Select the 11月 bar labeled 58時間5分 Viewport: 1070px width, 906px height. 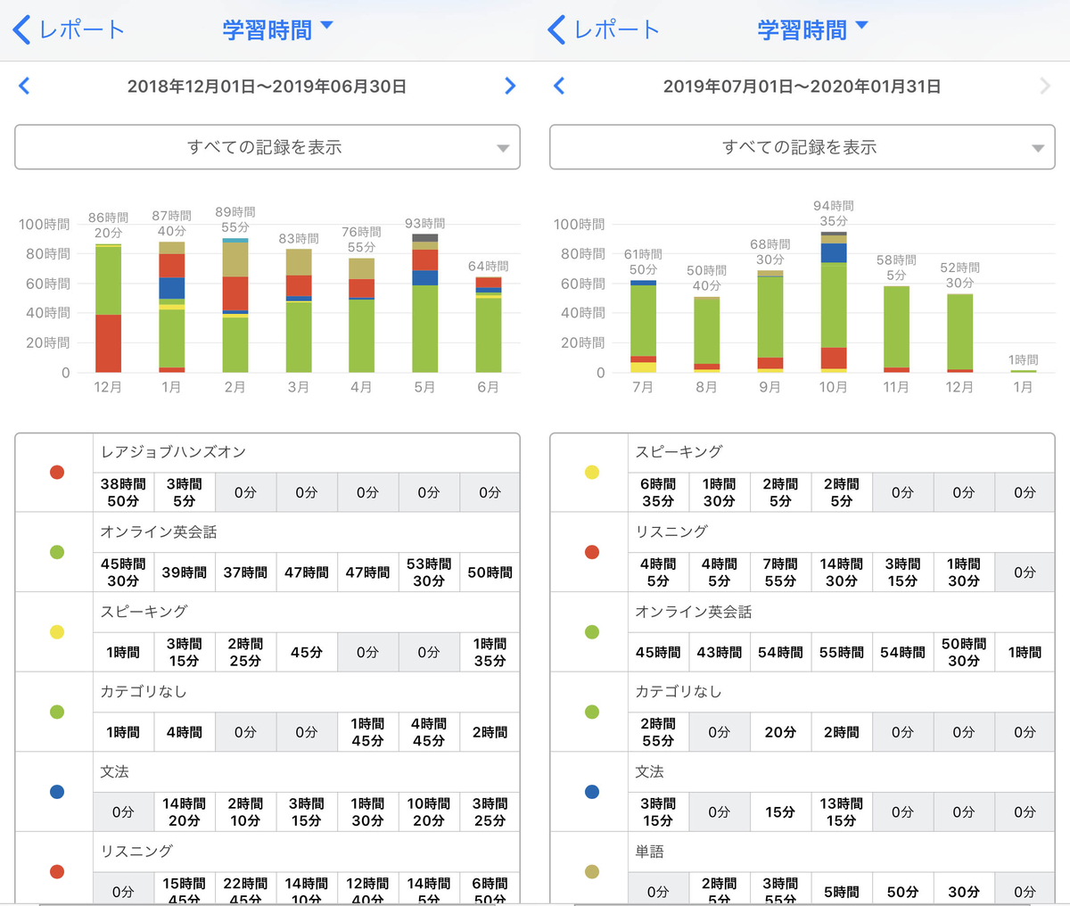click(x=896, y=329)
